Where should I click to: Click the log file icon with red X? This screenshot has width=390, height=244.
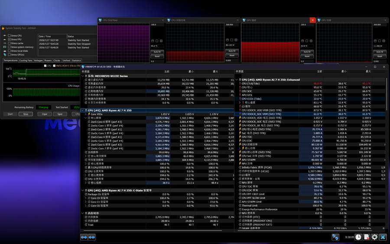[366, 237]
